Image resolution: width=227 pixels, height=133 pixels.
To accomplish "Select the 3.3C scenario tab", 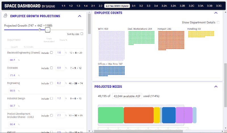I will 218,6.
